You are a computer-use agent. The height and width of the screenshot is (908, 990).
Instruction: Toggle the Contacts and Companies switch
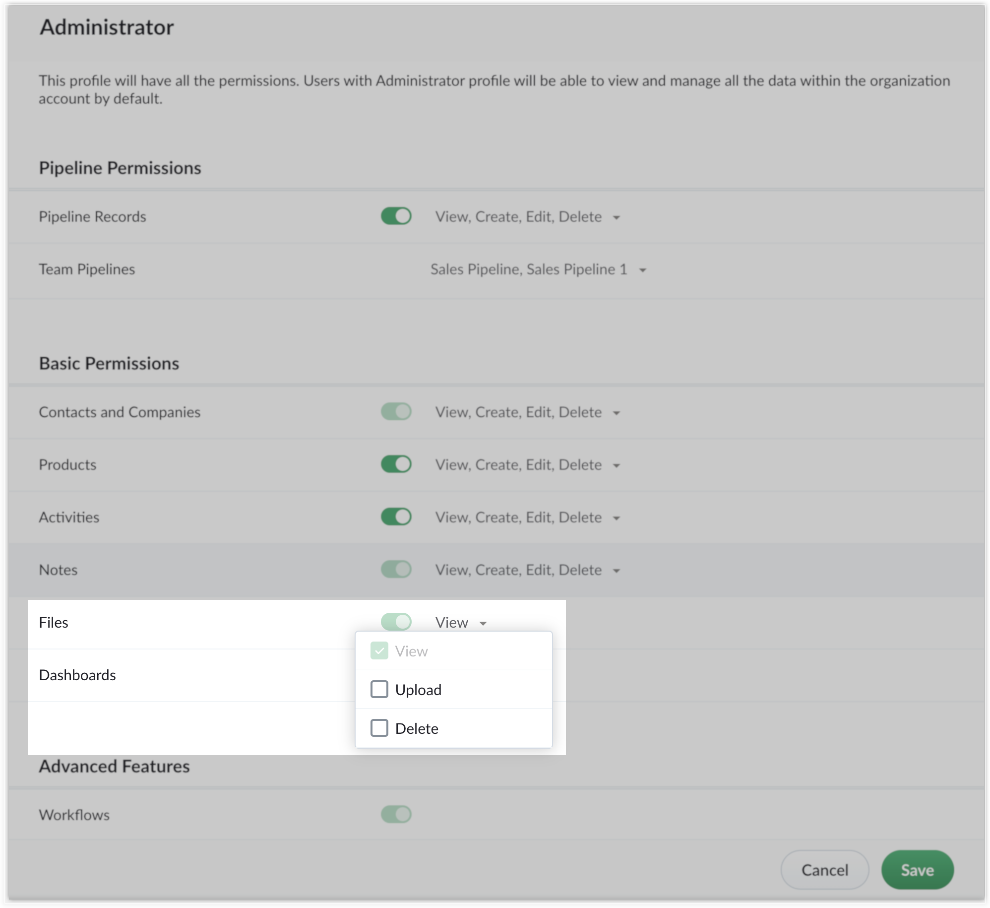coord(396,412)
